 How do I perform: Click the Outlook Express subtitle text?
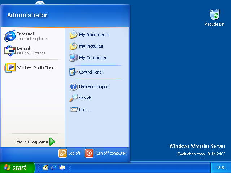click(x=31, y=53)
